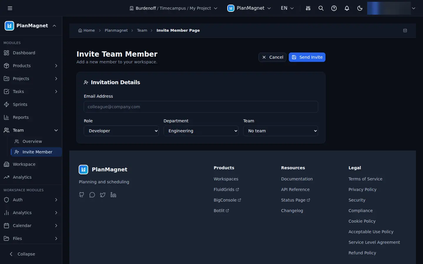Viewport: 423px width, 264px height.
Task: Expand the Products submenu chevron
Action: (56, 66)
